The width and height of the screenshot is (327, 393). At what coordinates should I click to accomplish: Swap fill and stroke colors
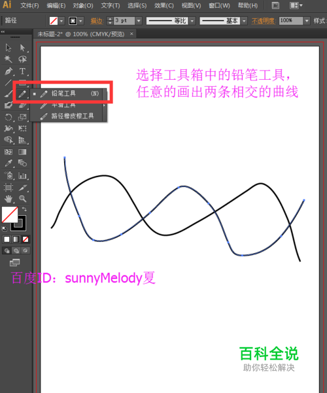25,209
